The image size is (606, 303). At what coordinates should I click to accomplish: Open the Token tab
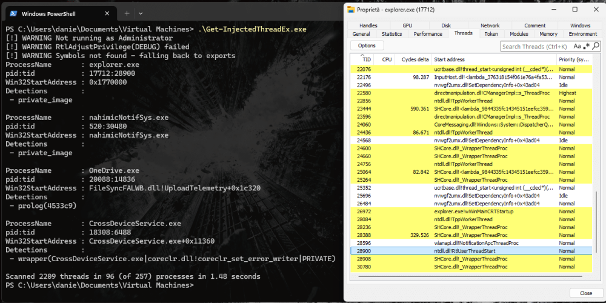(x=491, y=34)
